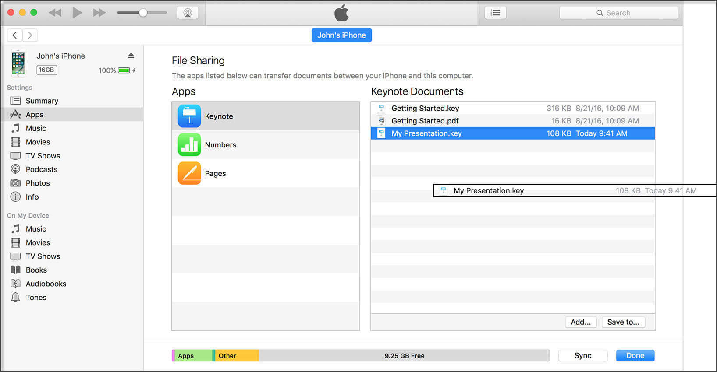Eject John's iPhone
Screen dimensions: 717x372
point(131,56)
